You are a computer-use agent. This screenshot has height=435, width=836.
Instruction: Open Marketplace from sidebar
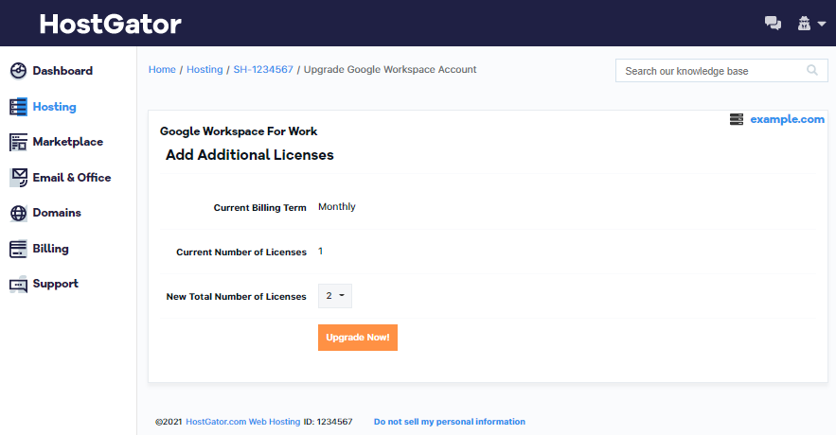[x=68, y=142]
